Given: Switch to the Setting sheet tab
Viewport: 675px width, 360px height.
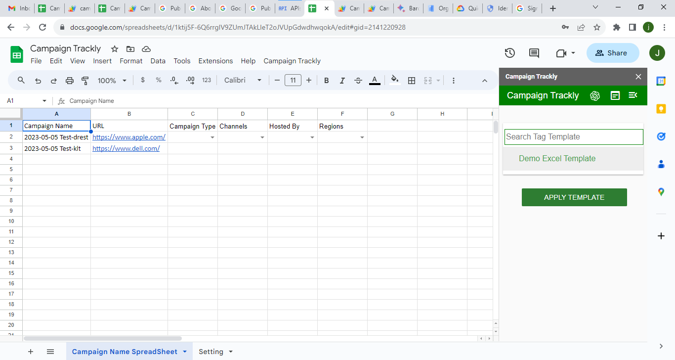Looking at the screenshot, I should pyautogui.click(x=211, y=351).
